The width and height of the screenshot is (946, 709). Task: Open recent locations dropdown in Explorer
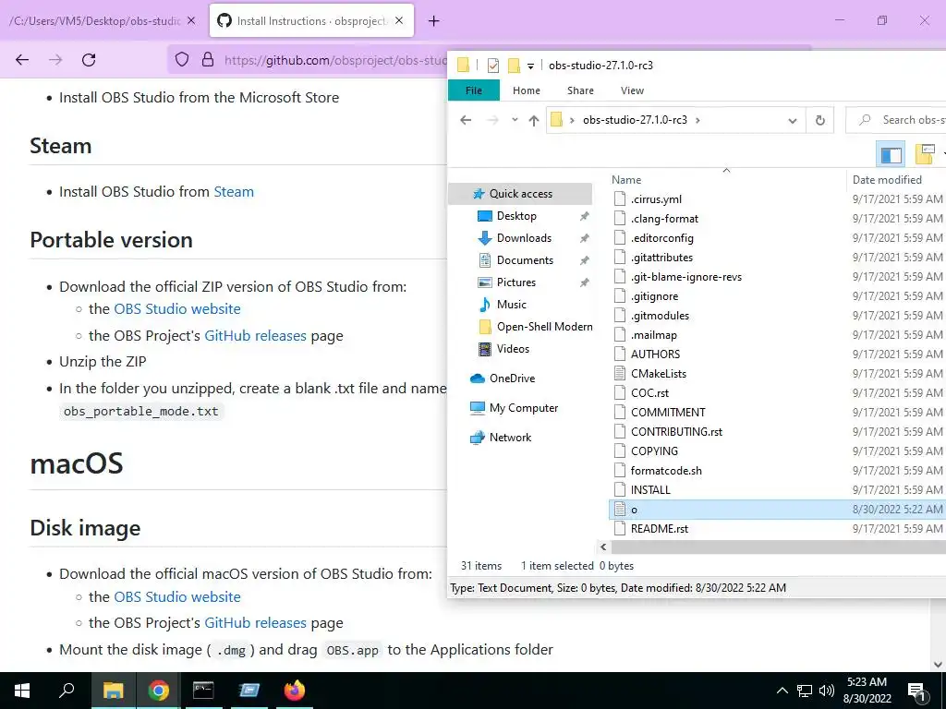(x=515, y=120)
